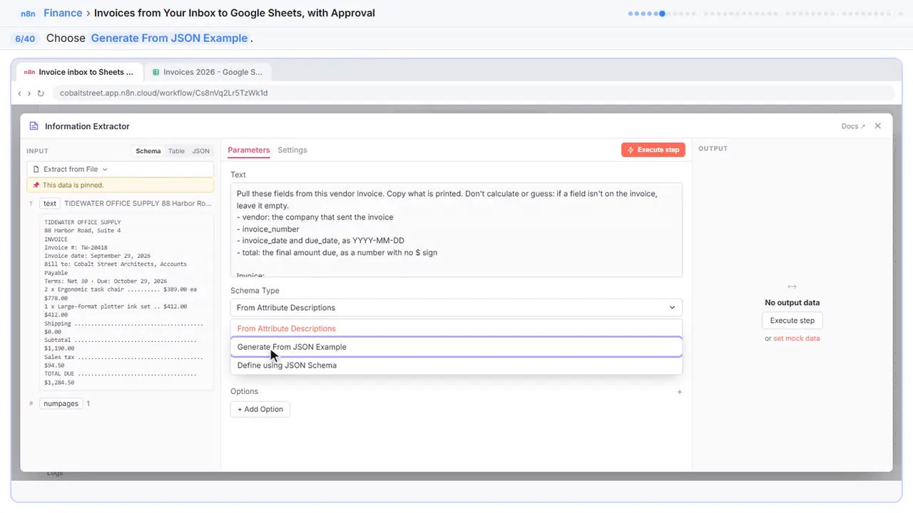The height and width of the screenshot is (513, 913).
Task: Open the Docs link
Action: coord(853,126)
